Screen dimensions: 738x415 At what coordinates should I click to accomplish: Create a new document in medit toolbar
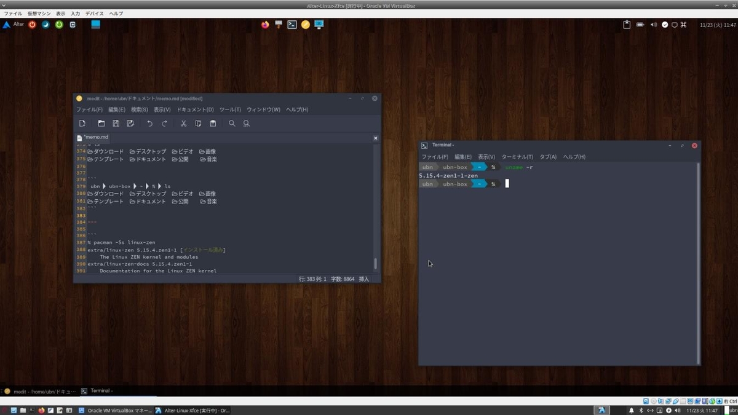point(82,124)
